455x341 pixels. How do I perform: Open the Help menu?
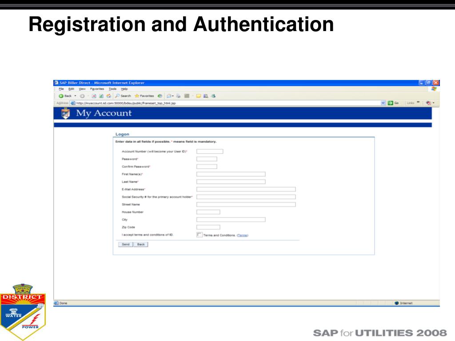(124, 89)
